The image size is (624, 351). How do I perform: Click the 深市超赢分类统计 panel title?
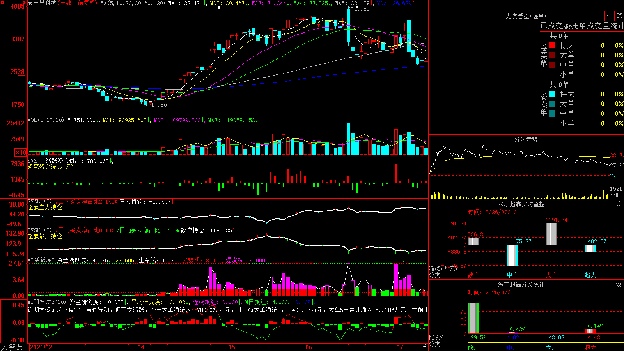521,284
